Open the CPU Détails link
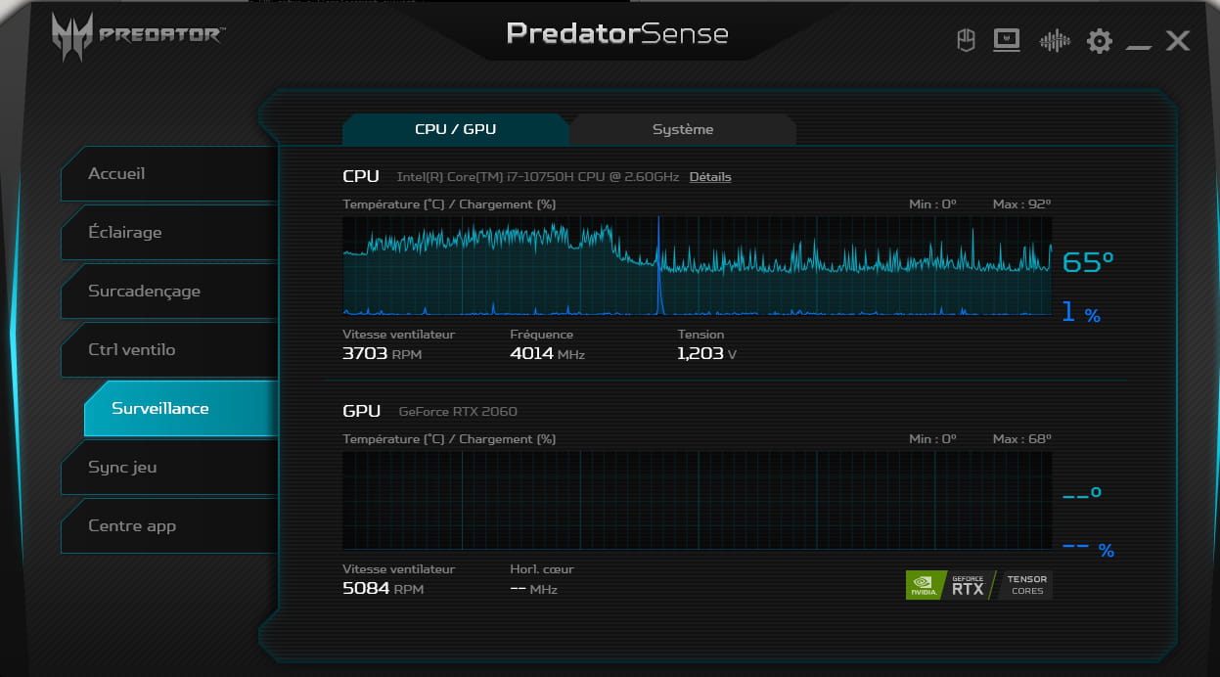Screen dimensions: 1220x677 pyautogui.click(x=710, y=177)
